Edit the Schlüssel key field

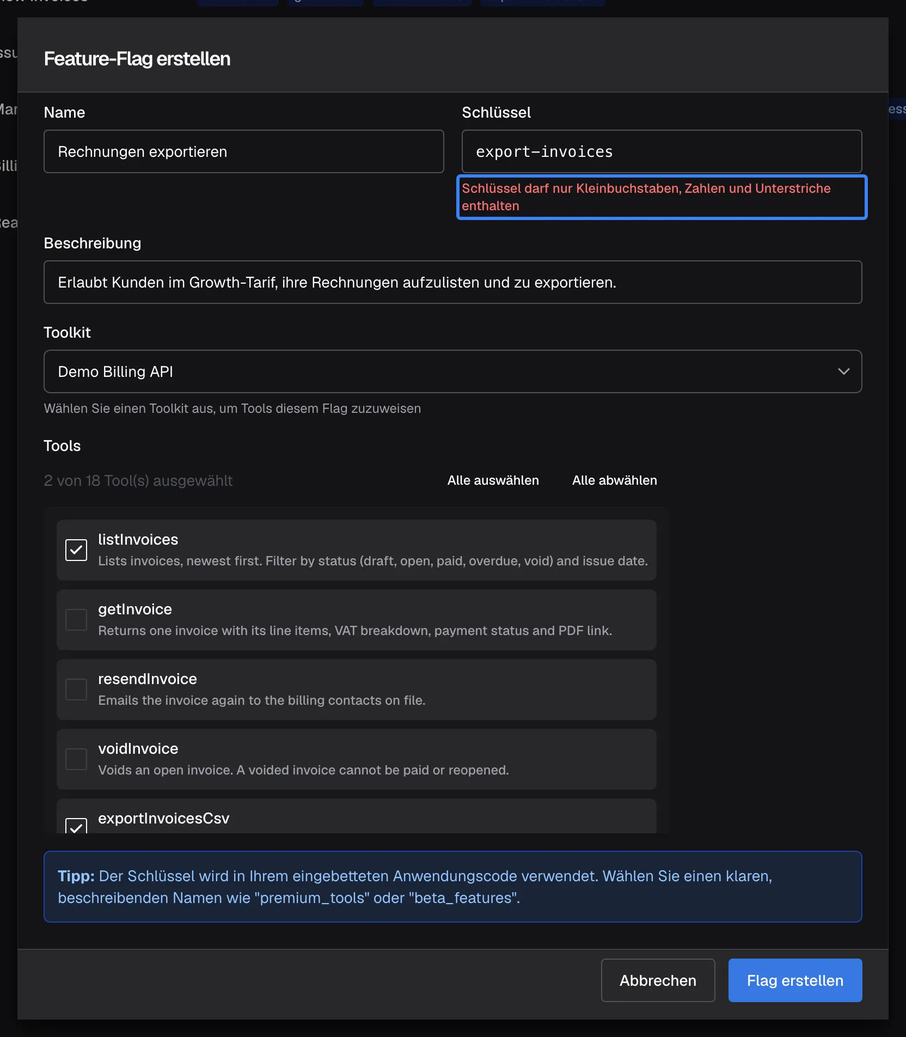(x=662, y=151)
